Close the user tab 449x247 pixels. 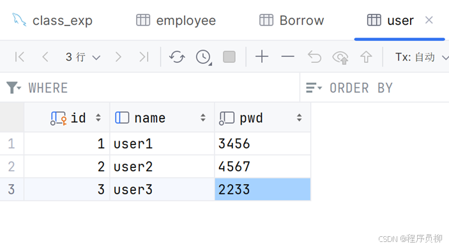429,20
